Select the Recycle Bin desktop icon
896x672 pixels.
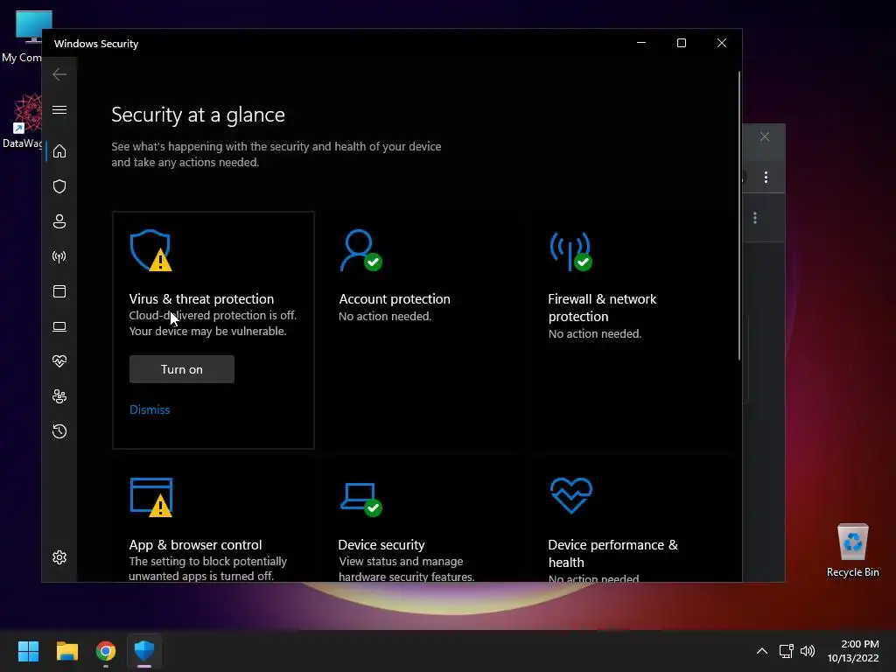coord(852,550)
